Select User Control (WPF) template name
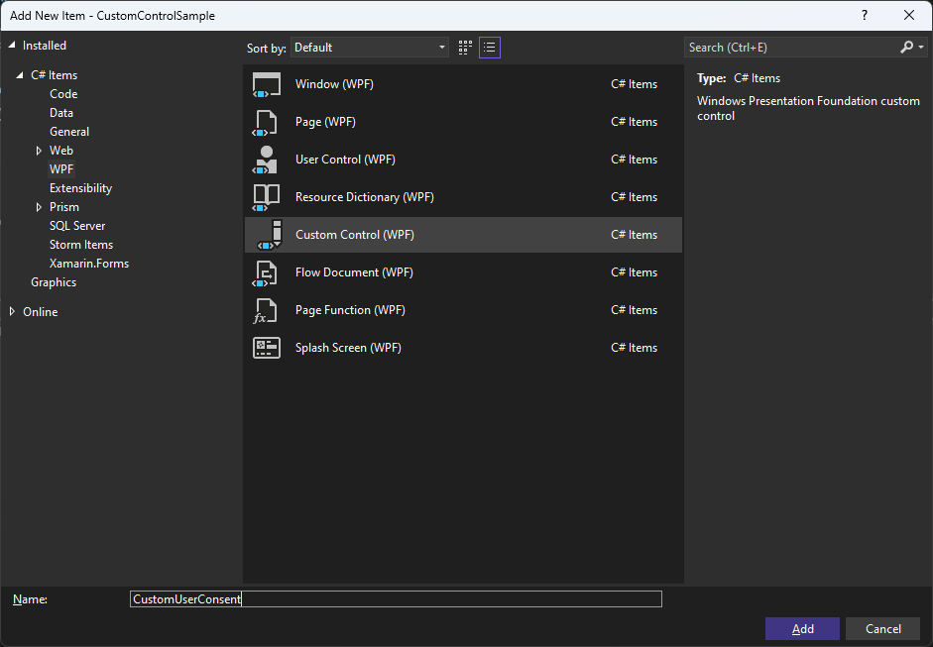This screenshot has width=933, height=647. 345,160
